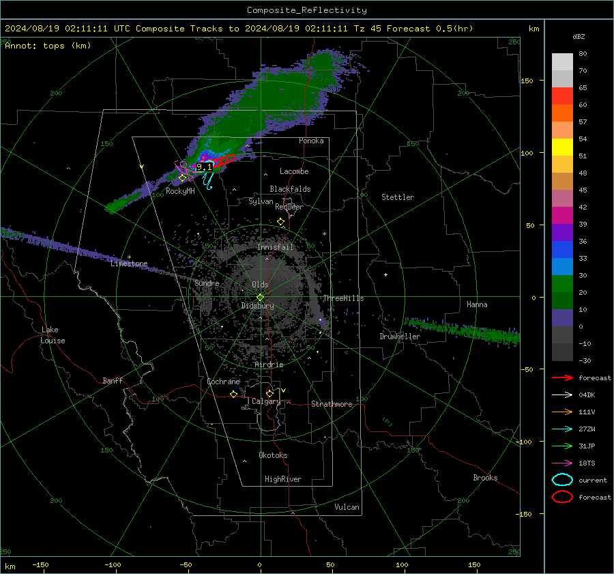Click the Okotoks label
The image size is (614, 574).
pos(273,455)
